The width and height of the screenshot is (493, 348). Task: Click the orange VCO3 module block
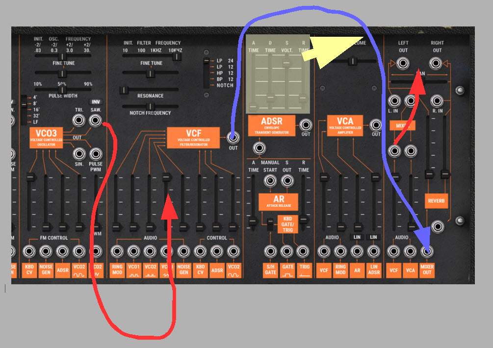click(x=46, y=138)
